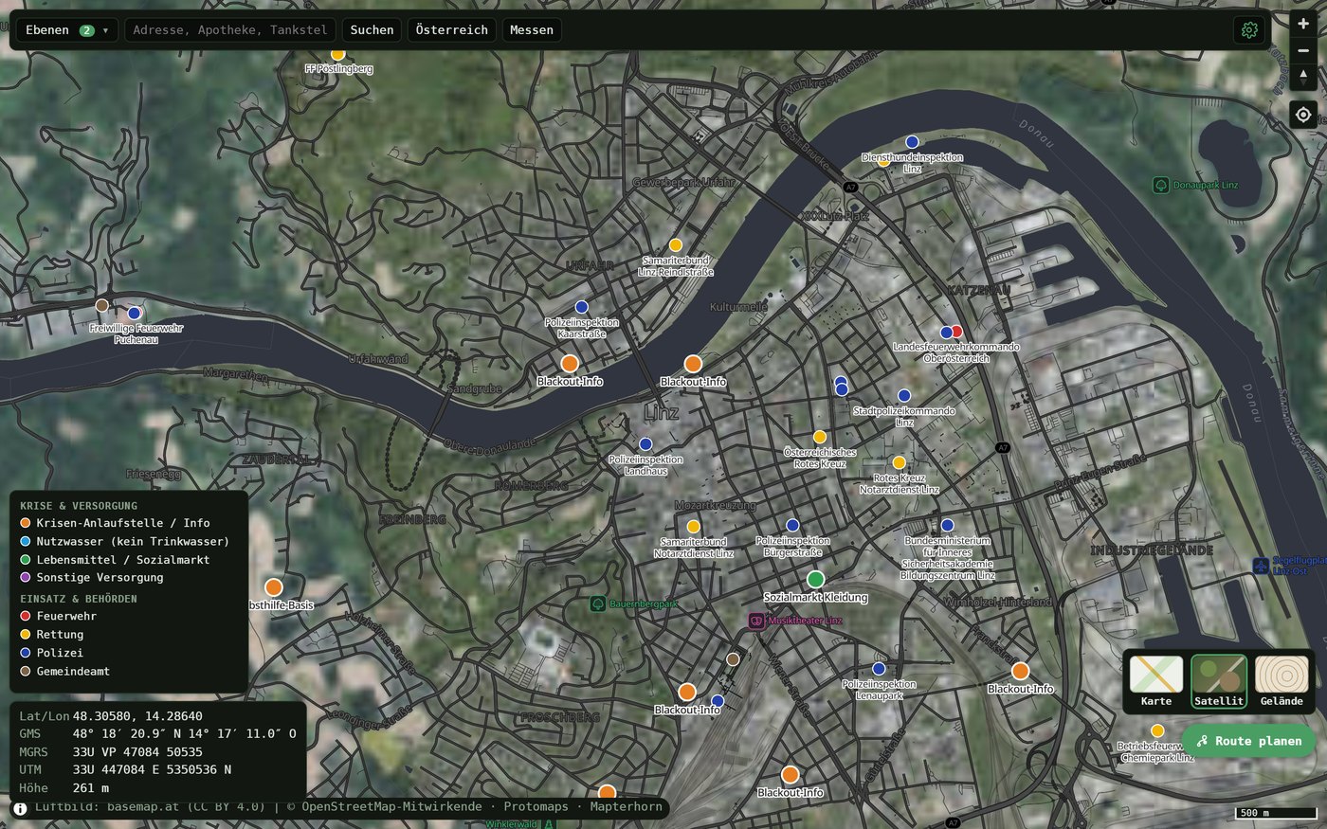
Task: Switch basemap to Karte
Action: (1156, 681)
